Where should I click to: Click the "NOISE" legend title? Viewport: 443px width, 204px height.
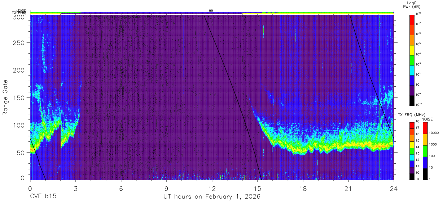click(427, 119)
